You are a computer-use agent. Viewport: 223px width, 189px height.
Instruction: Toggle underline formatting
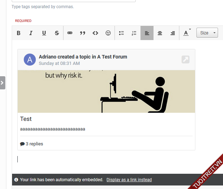44,33
